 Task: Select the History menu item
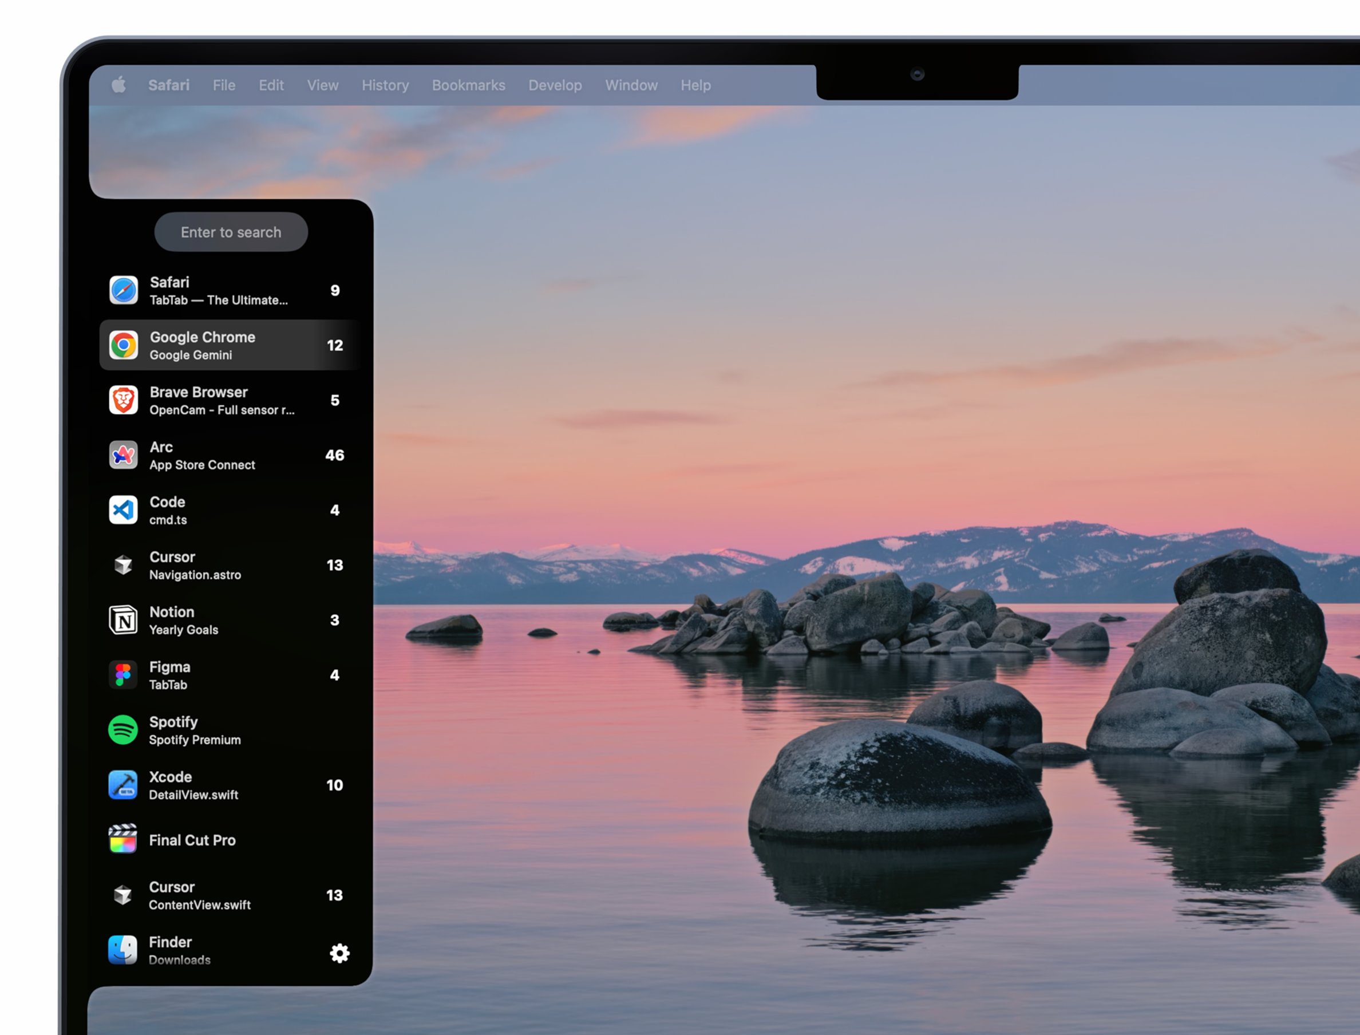pos(384,85)
